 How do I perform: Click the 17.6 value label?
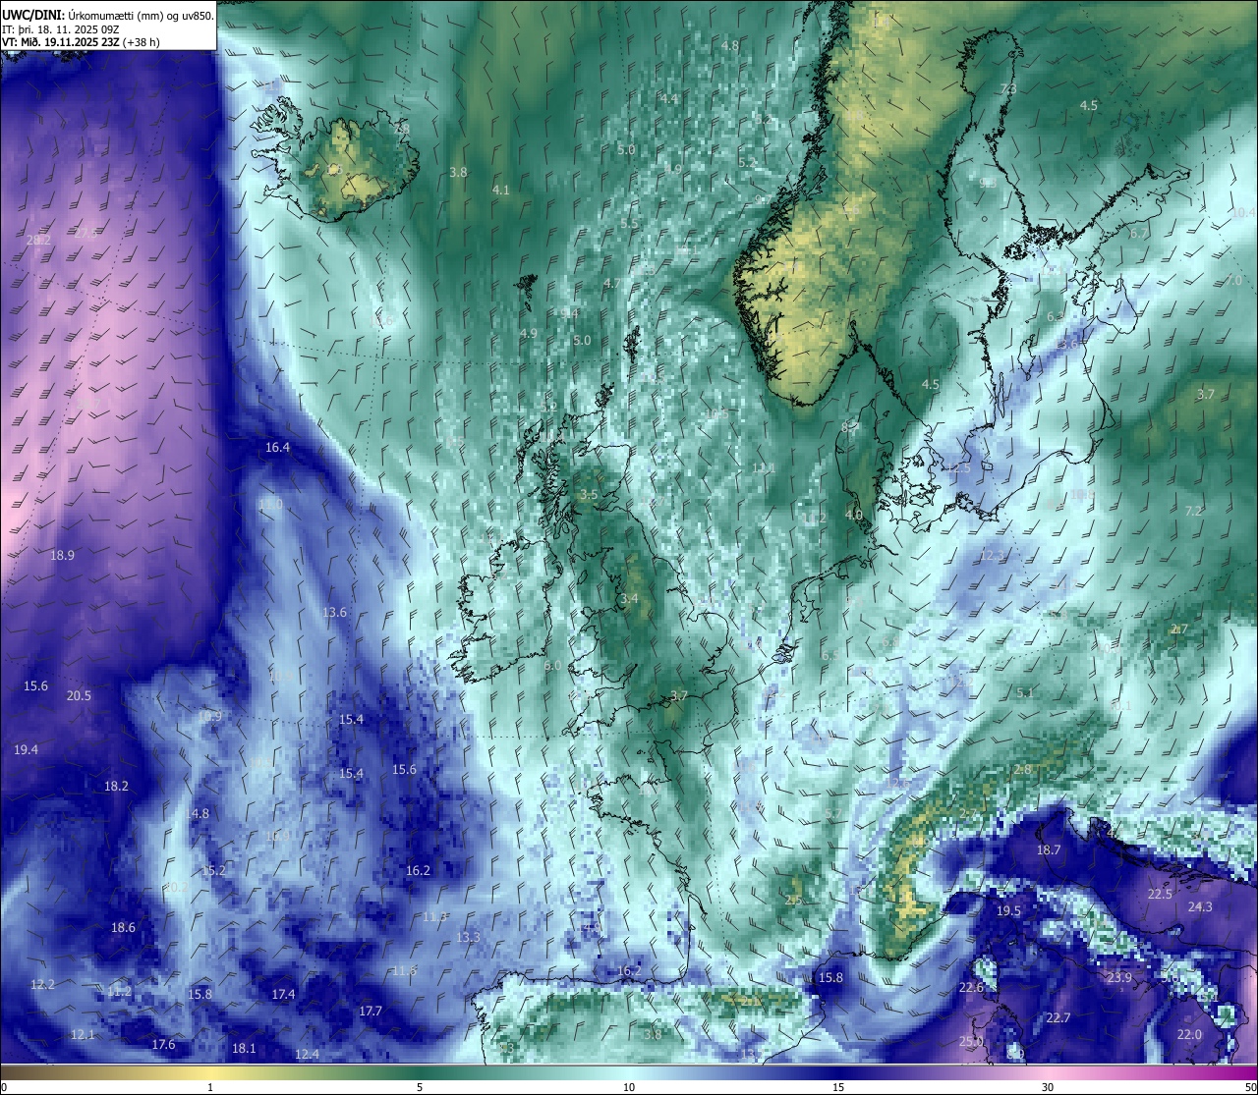pyautogui.click(x=163, y=1045)
